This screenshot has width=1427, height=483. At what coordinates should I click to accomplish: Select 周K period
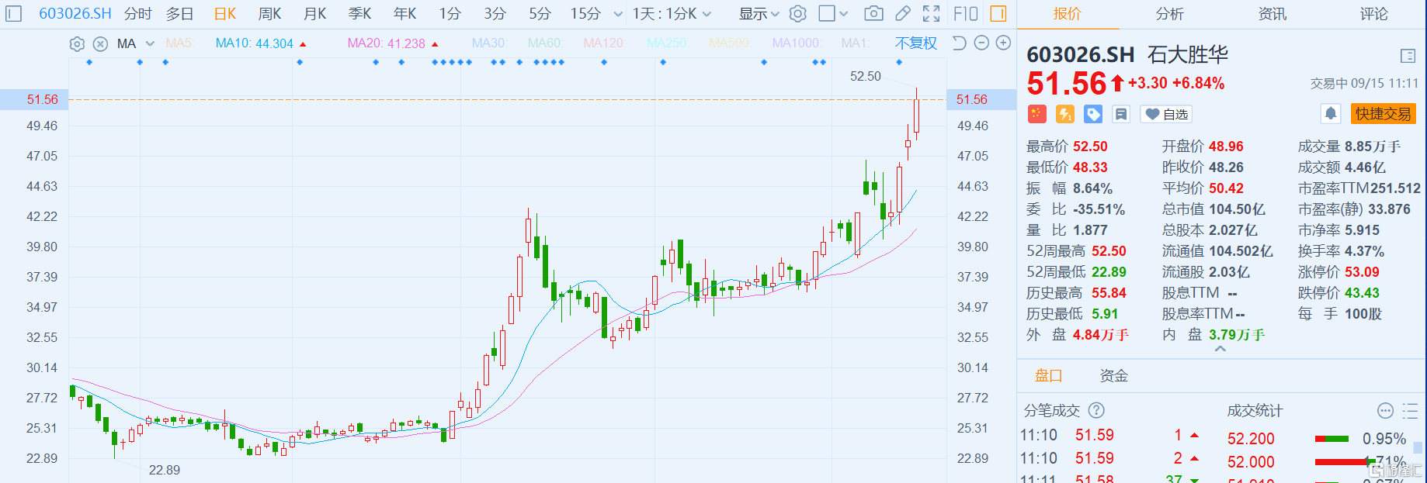pos(270,14)
